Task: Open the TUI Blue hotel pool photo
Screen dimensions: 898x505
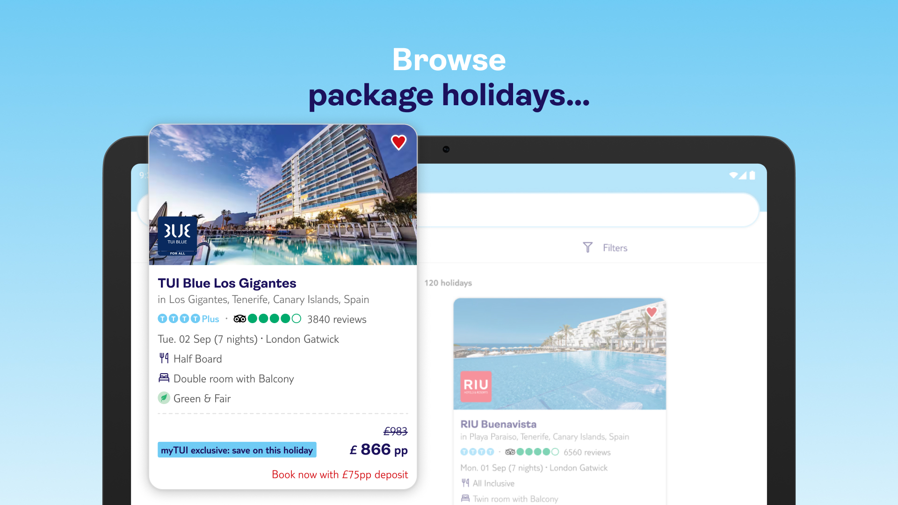Action: (x=283, y=195)
